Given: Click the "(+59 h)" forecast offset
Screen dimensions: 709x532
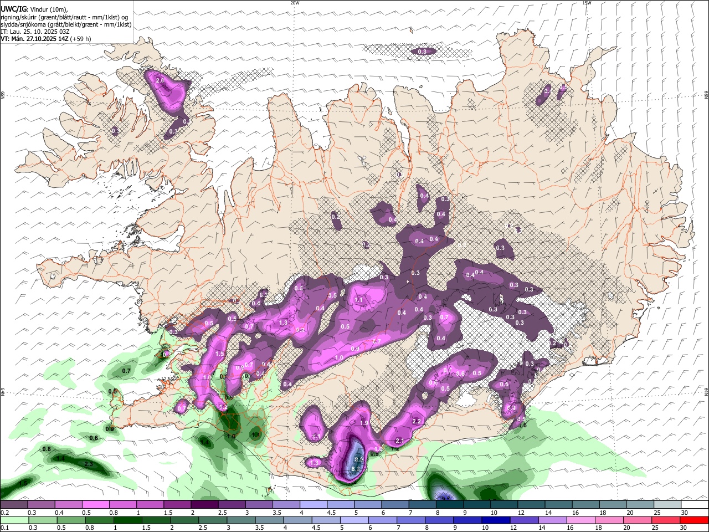Looking at the screenshot, I should point(80,39).
